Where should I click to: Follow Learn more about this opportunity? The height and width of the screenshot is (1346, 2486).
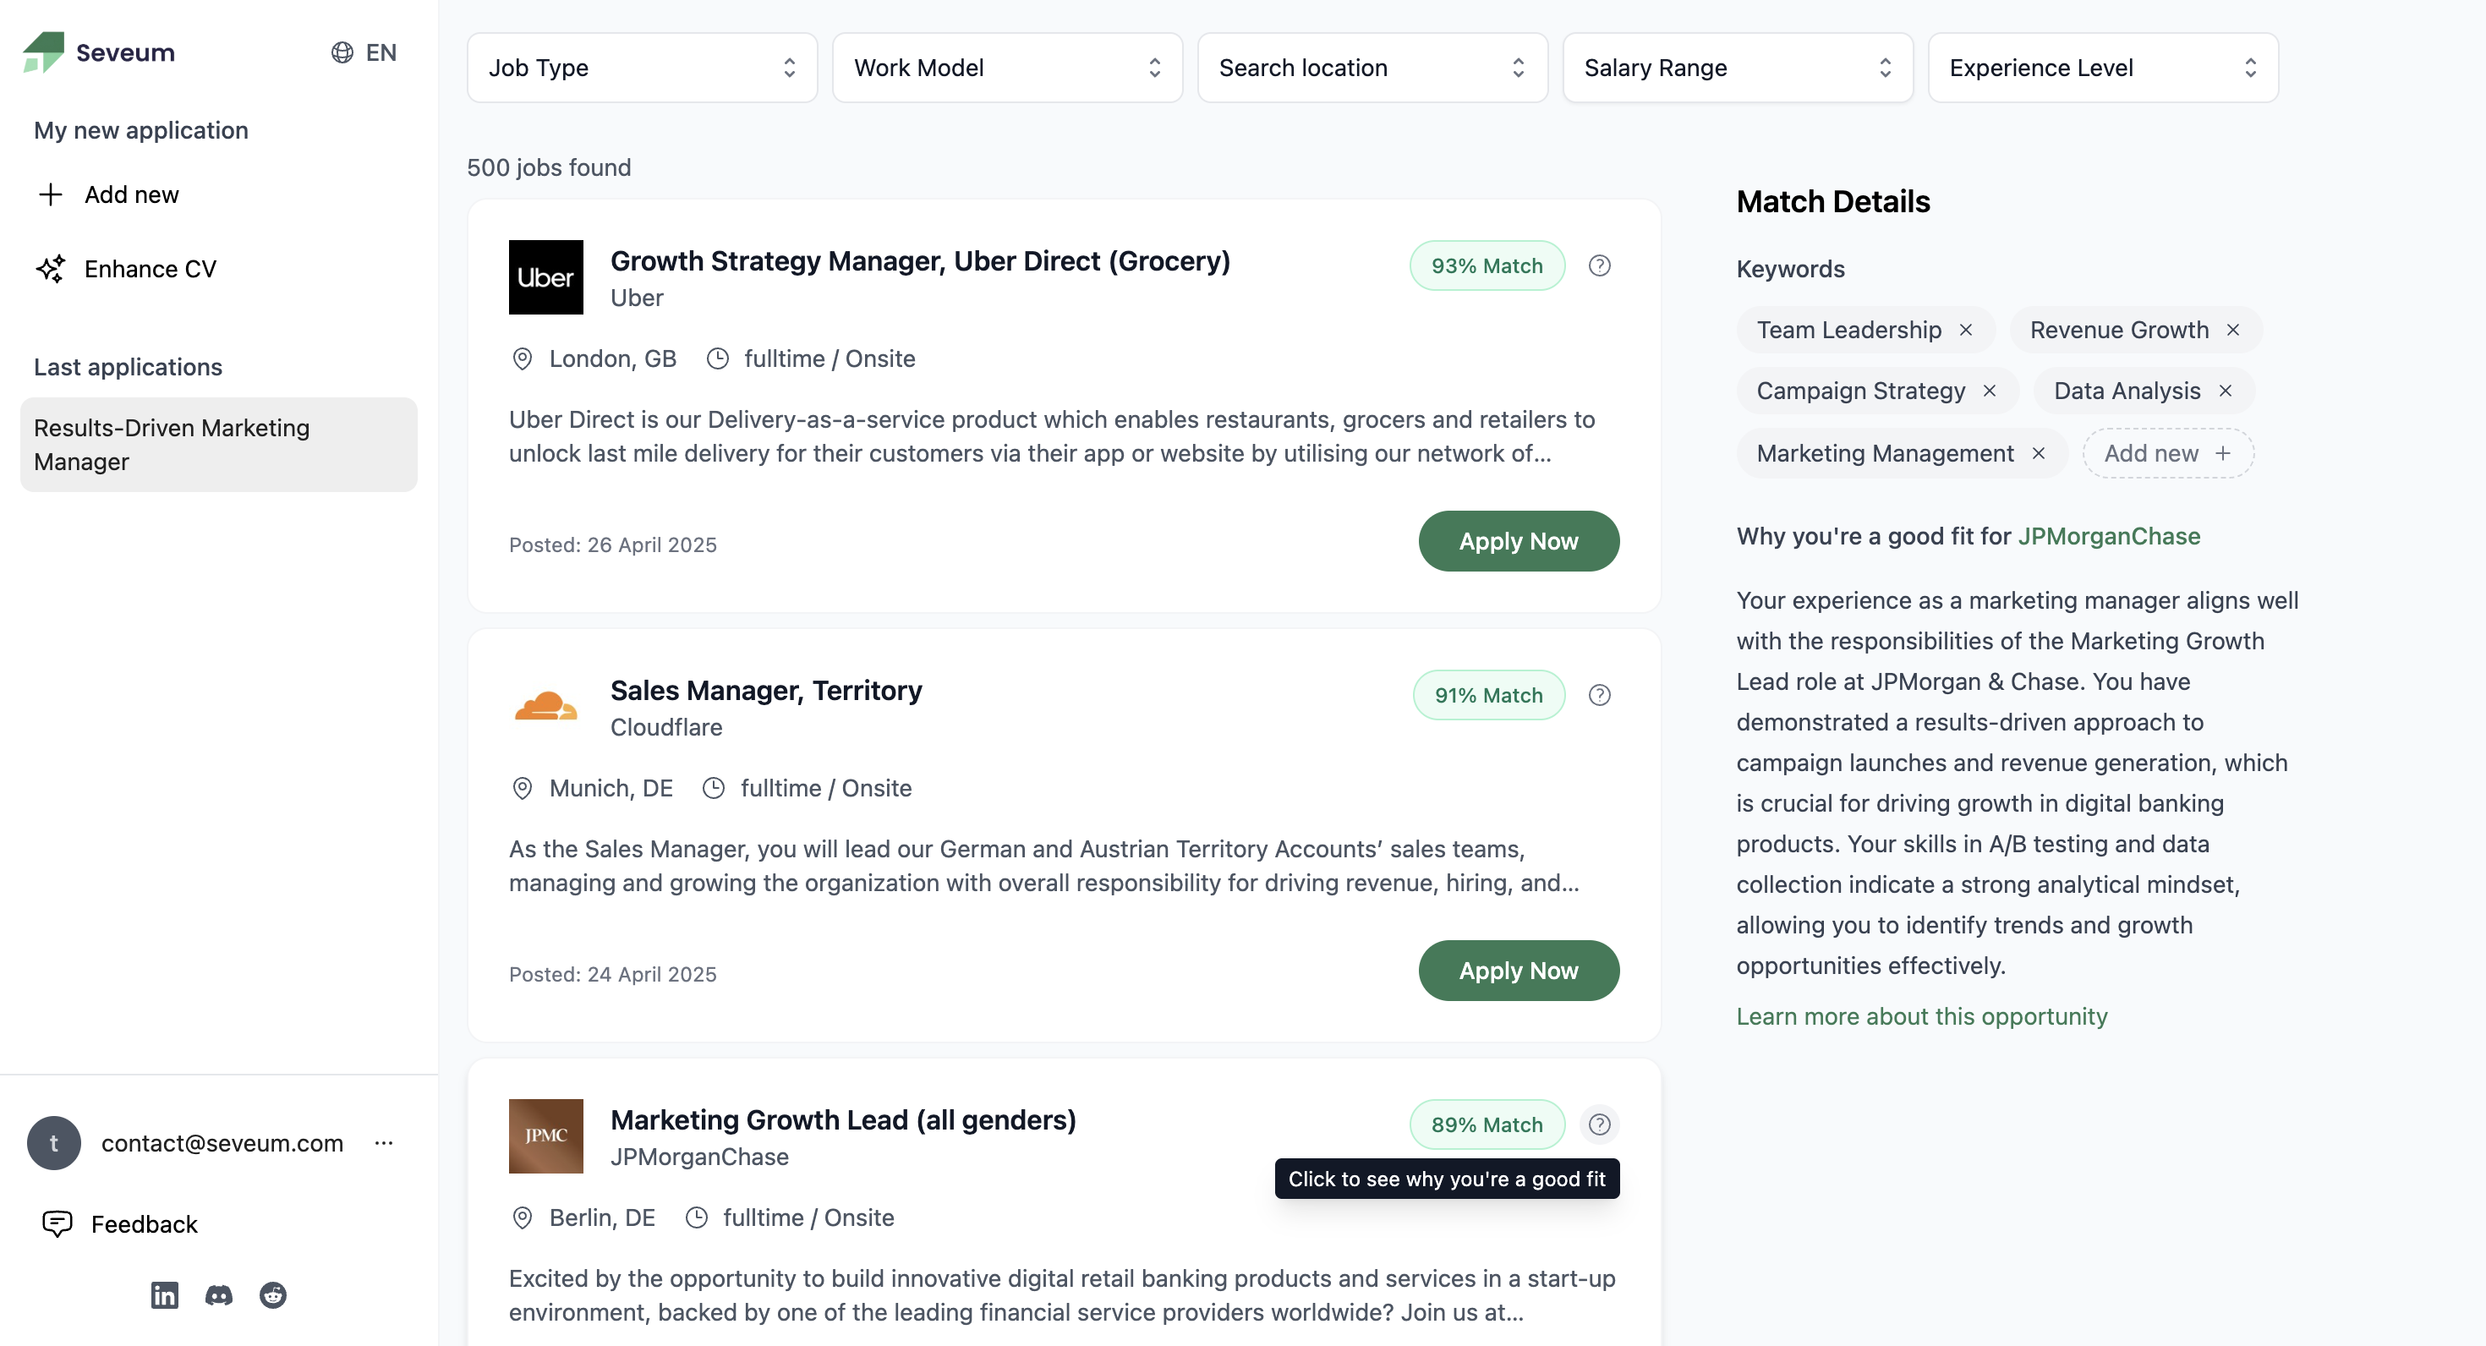tap(1921, 1016)
